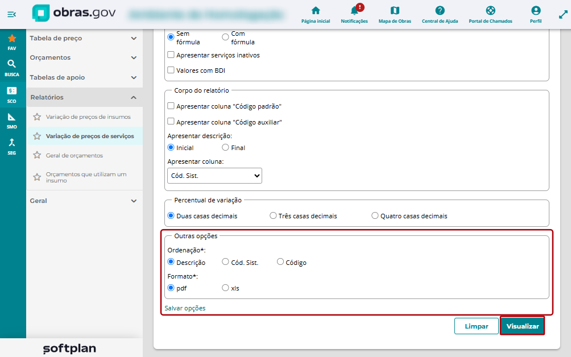The width and height of the screenshot is (571, 357).
Task: Choose Inicial description radio
Action: (171, 147)
